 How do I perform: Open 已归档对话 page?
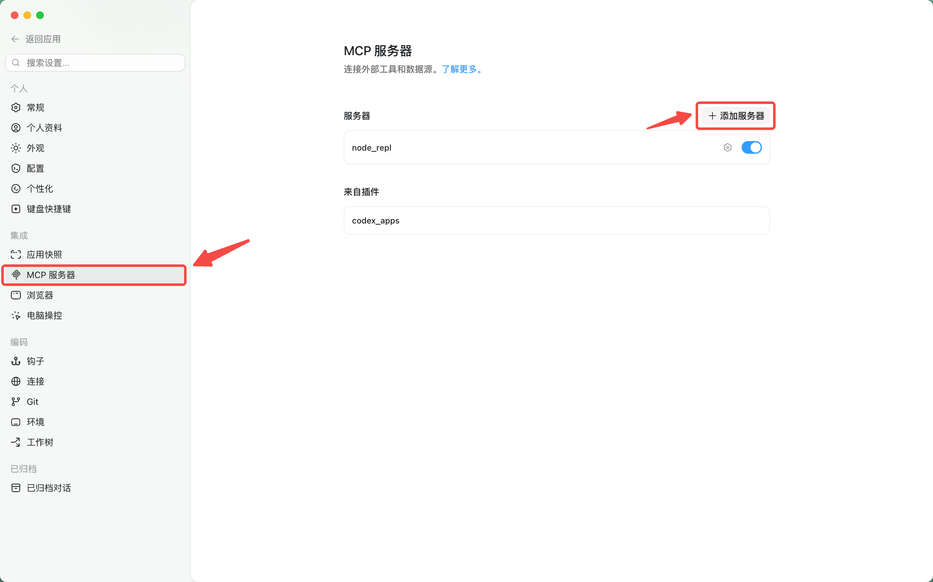click(x=95, y=488)
